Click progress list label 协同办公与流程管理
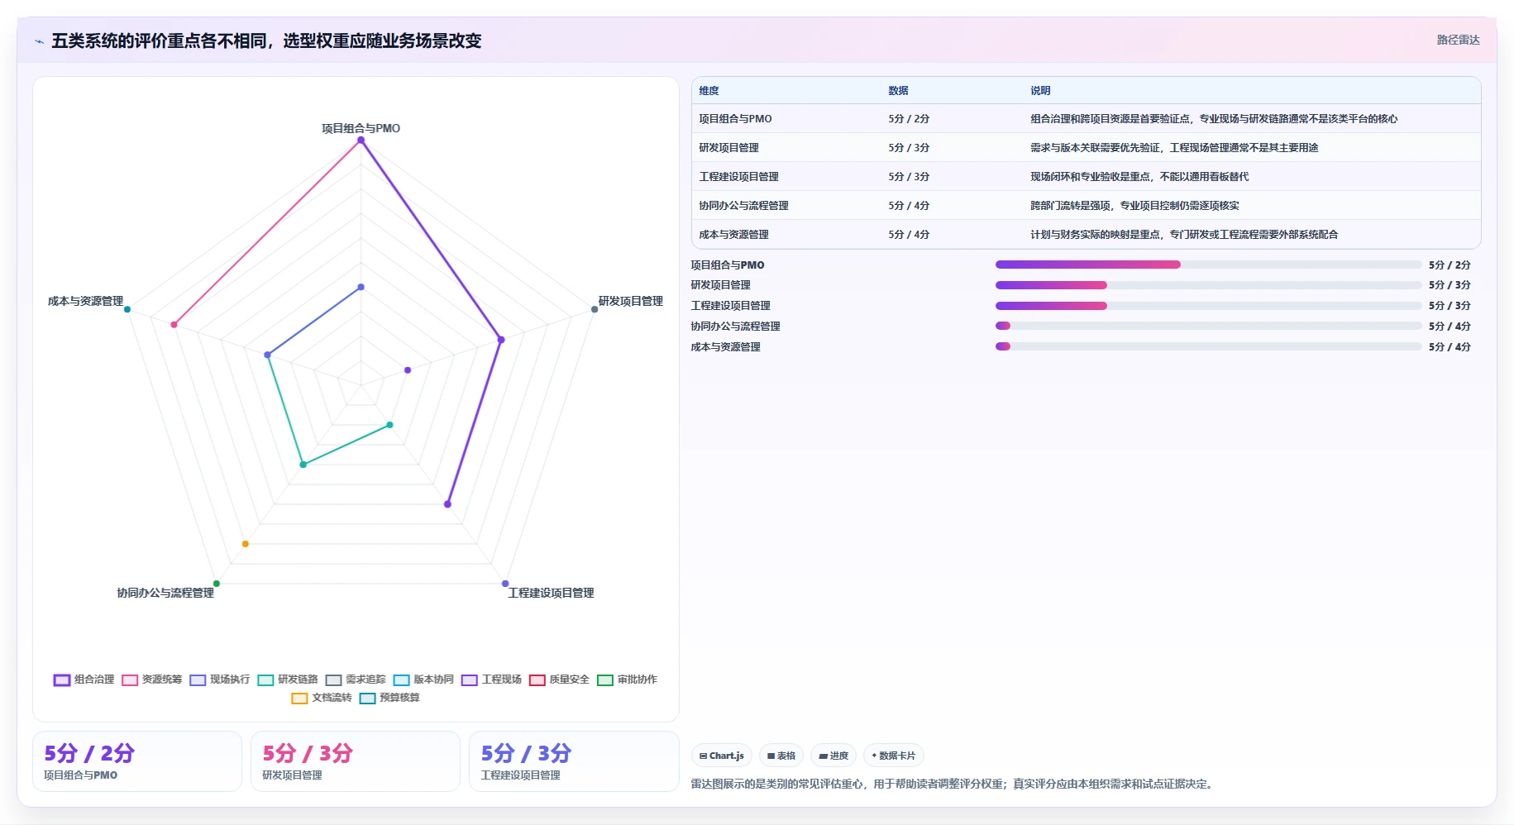The height and width of the screenshot is (825, 1514). pyautogui.click(x=735, y=327)
